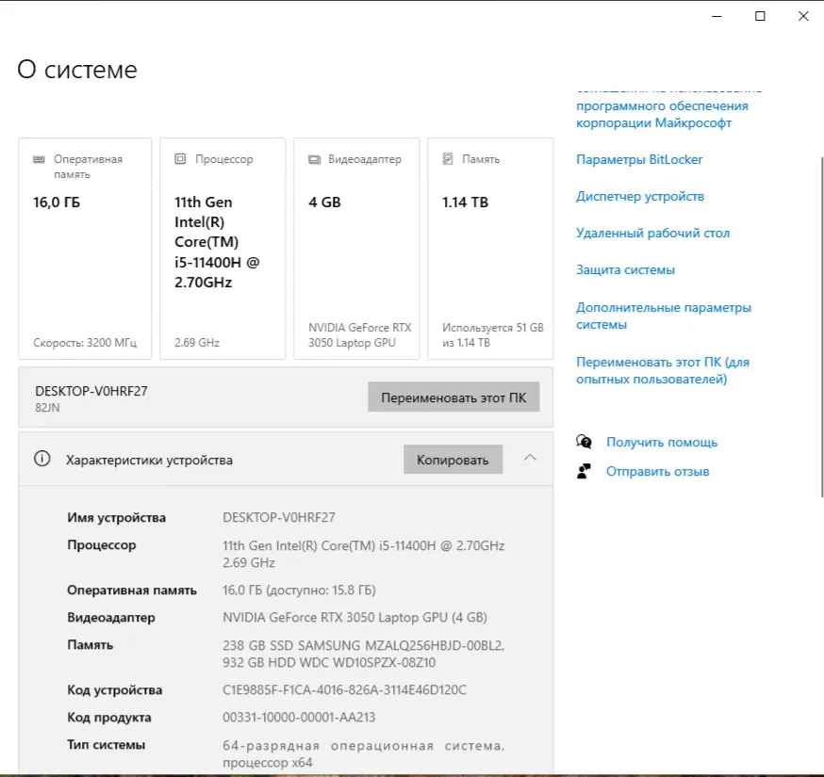Click the 2.69 GHz text in processor card

coord(197,342)
